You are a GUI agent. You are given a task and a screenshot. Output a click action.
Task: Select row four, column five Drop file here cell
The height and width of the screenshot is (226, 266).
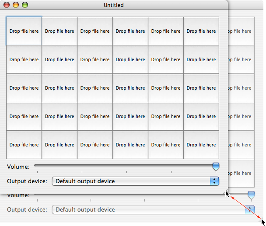(166, 116)
